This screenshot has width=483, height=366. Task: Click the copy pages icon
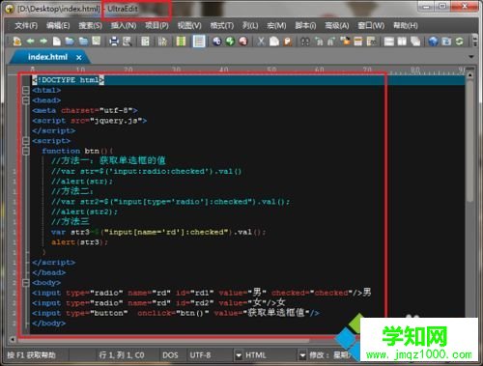pyautogui.click(x=274, y=42)
